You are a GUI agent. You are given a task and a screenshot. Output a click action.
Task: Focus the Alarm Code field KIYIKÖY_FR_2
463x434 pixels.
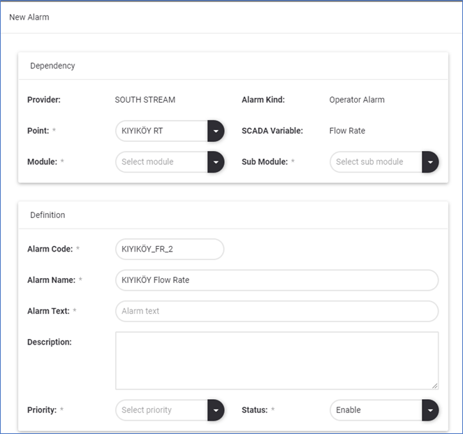[x=169, y=249]
